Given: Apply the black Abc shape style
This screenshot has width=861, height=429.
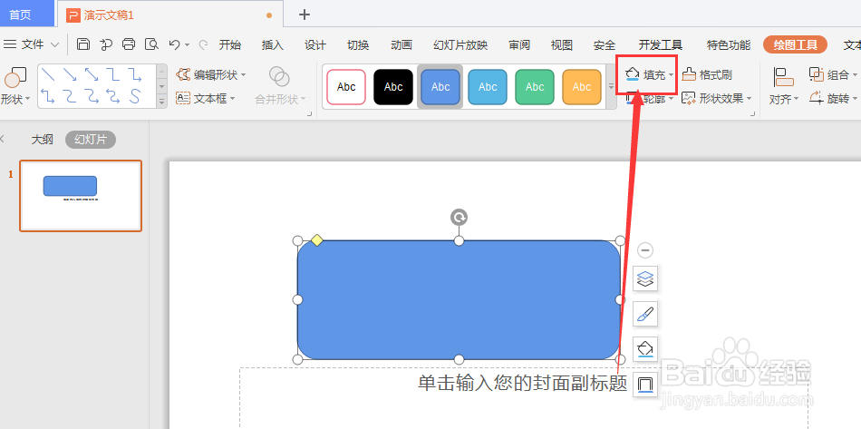Looking at the screenshot, I should click(x=393, y=87).
